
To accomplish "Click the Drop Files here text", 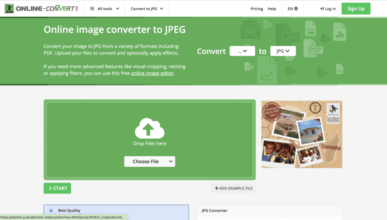I will (150, 143).
